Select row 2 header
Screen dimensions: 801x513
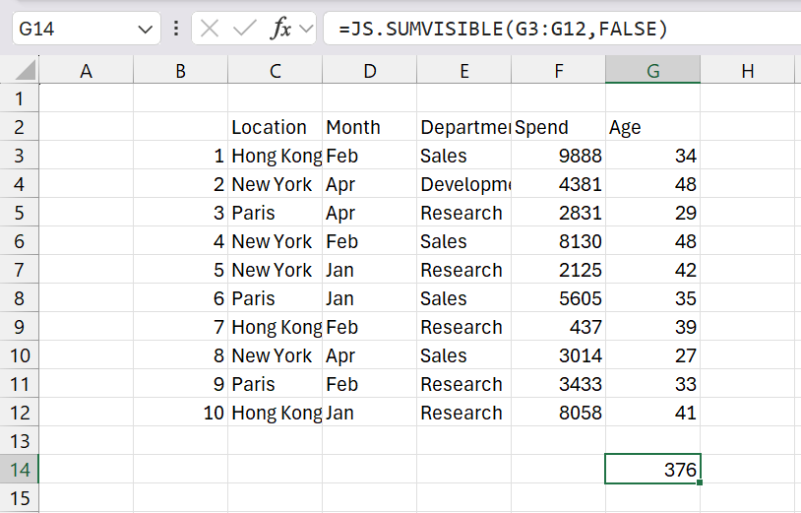(20, 127)
